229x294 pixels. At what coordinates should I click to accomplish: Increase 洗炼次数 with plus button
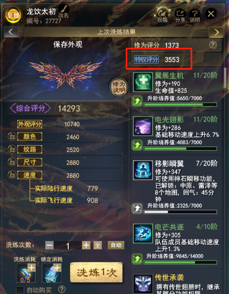coord(86,245)
